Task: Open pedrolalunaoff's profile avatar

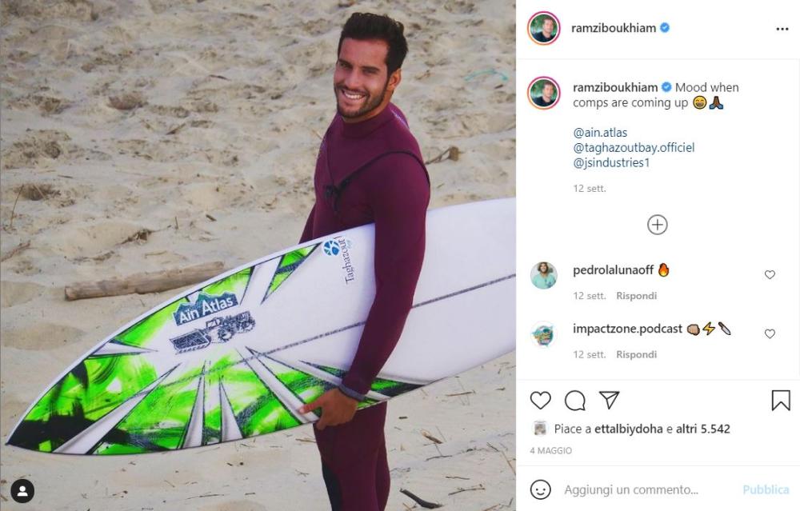Action: point(543,275)
